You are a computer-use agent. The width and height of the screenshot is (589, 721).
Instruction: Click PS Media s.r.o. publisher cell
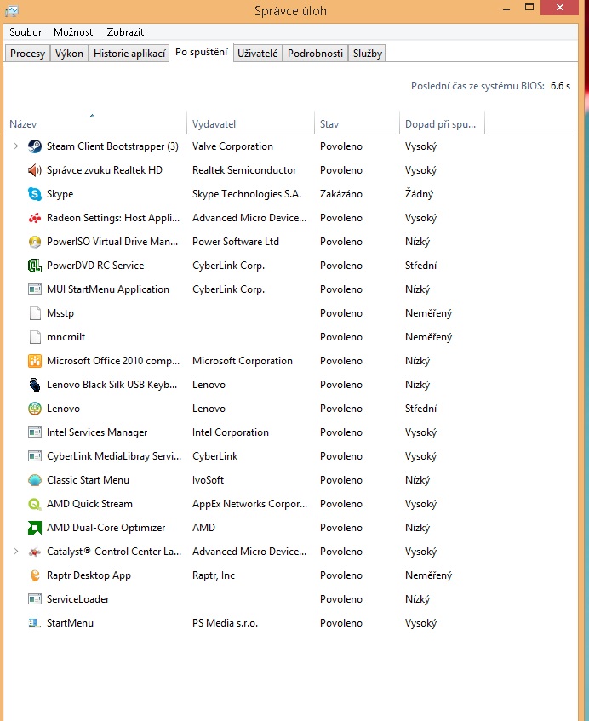pyautogui.click(x=225, y=623)
